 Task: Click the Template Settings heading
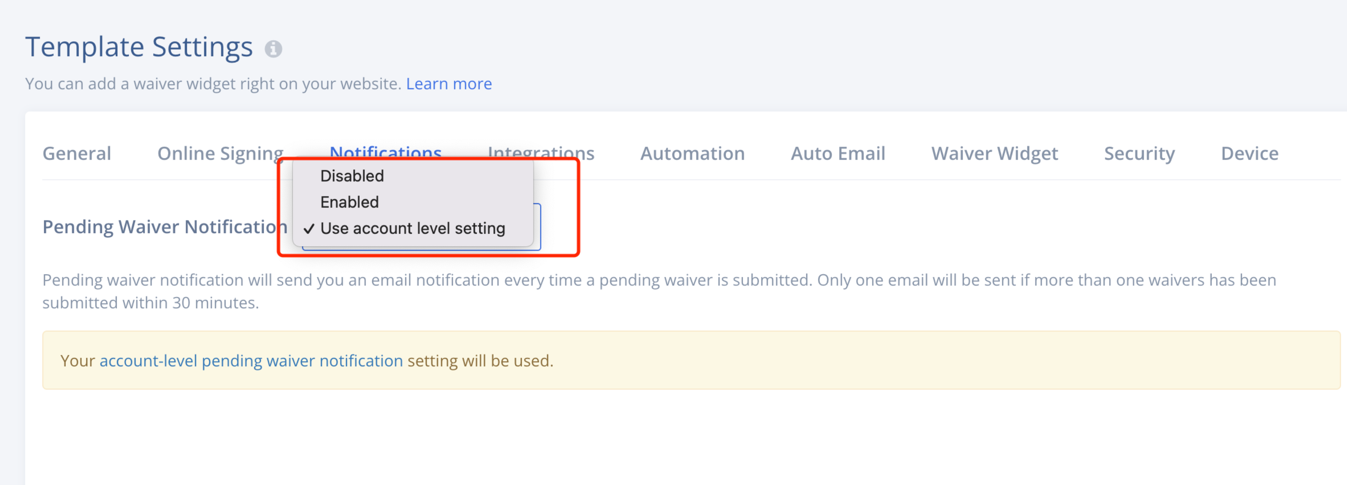pyautogui.click(x=139, y=47)
